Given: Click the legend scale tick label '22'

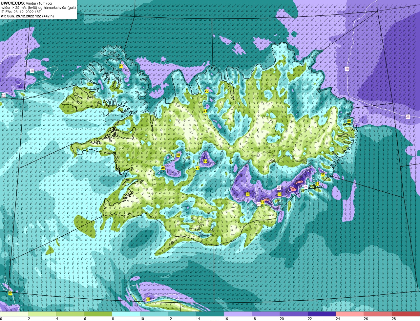Looking at the screenshot, I should pos(310,319).
